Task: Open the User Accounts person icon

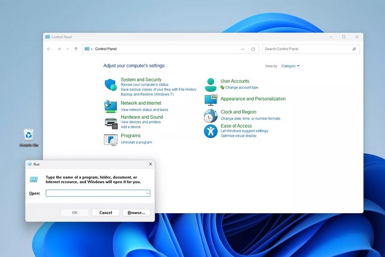Action: point(211,85)
